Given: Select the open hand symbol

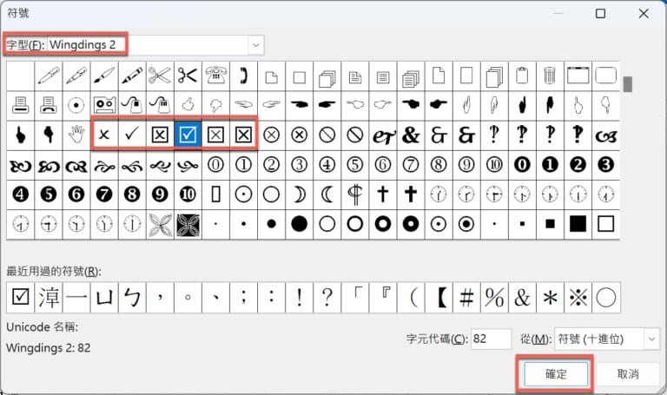Looking at the screenshot, I should 75,135.
